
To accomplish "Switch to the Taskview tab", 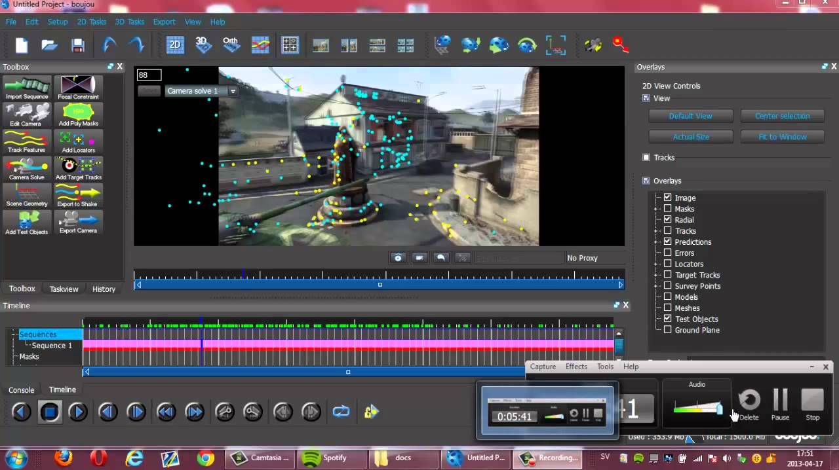I will (64, 289).
